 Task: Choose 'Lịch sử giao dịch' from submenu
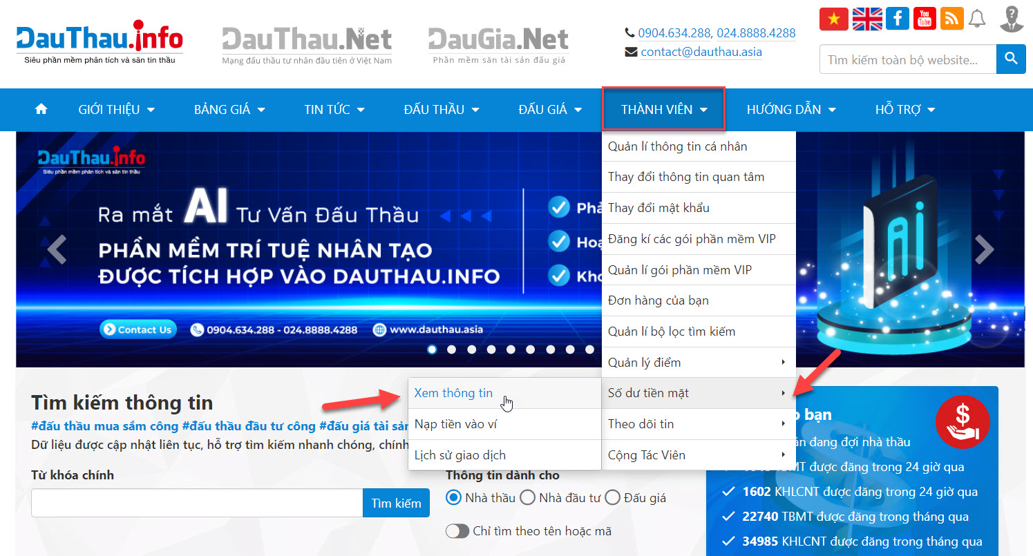(x=504, y=455)
